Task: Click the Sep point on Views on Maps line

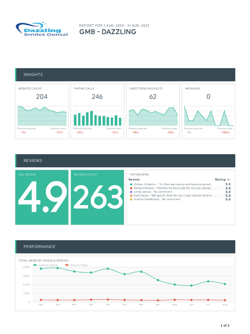Action: [x=41, y=300]
